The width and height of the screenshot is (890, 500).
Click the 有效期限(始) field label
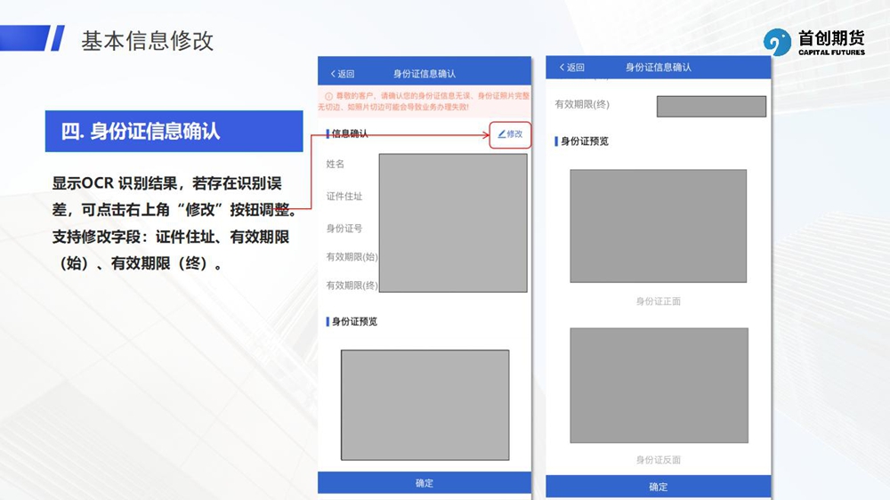352,257
